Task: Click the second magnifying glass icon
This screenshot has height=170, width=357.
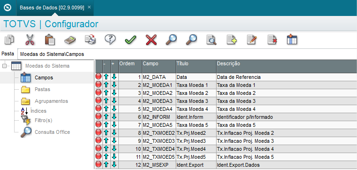Action: pos(191,39)
